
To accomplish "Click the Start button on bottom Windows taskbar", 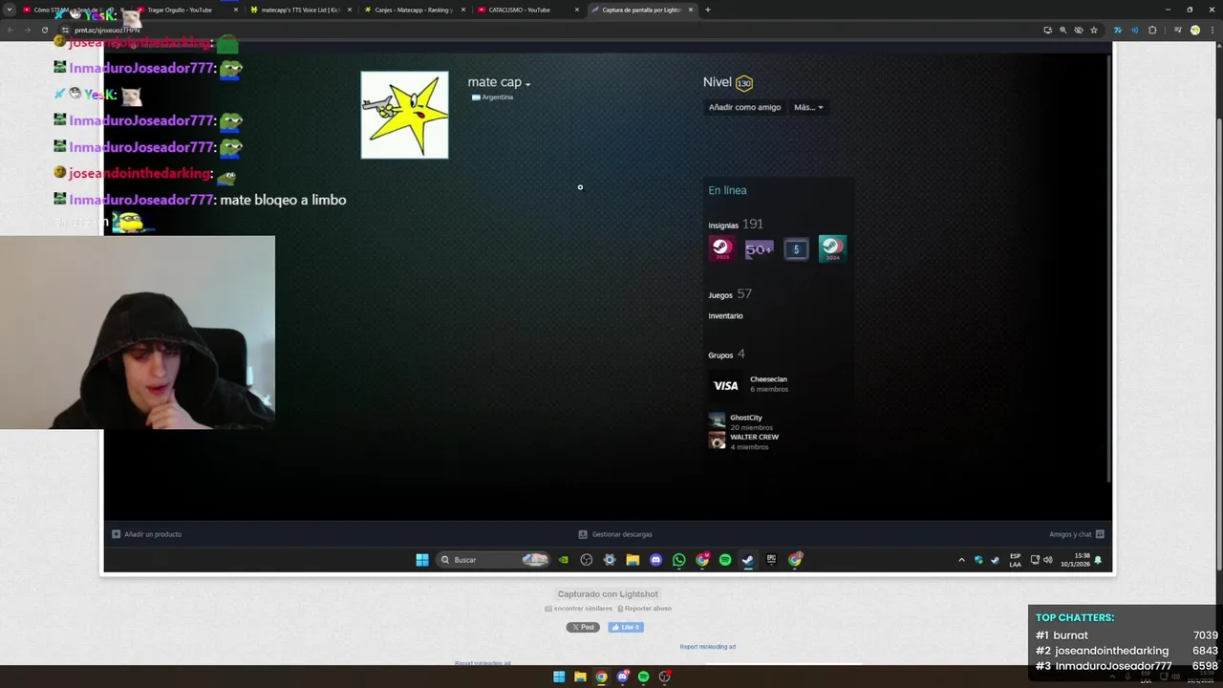I will tap(559, 677).
